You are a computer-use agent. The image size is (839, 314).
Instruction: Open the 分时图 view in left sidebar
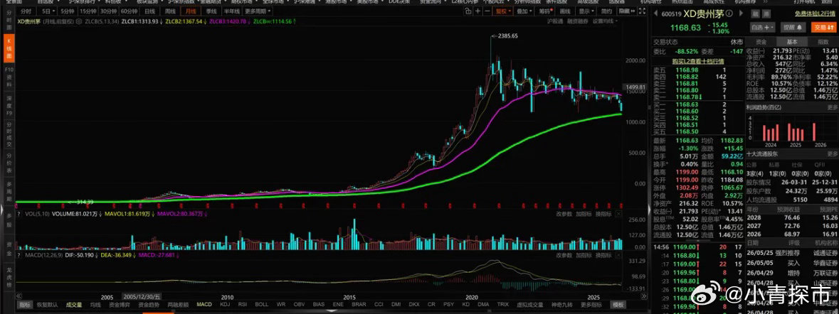[8, 20]
